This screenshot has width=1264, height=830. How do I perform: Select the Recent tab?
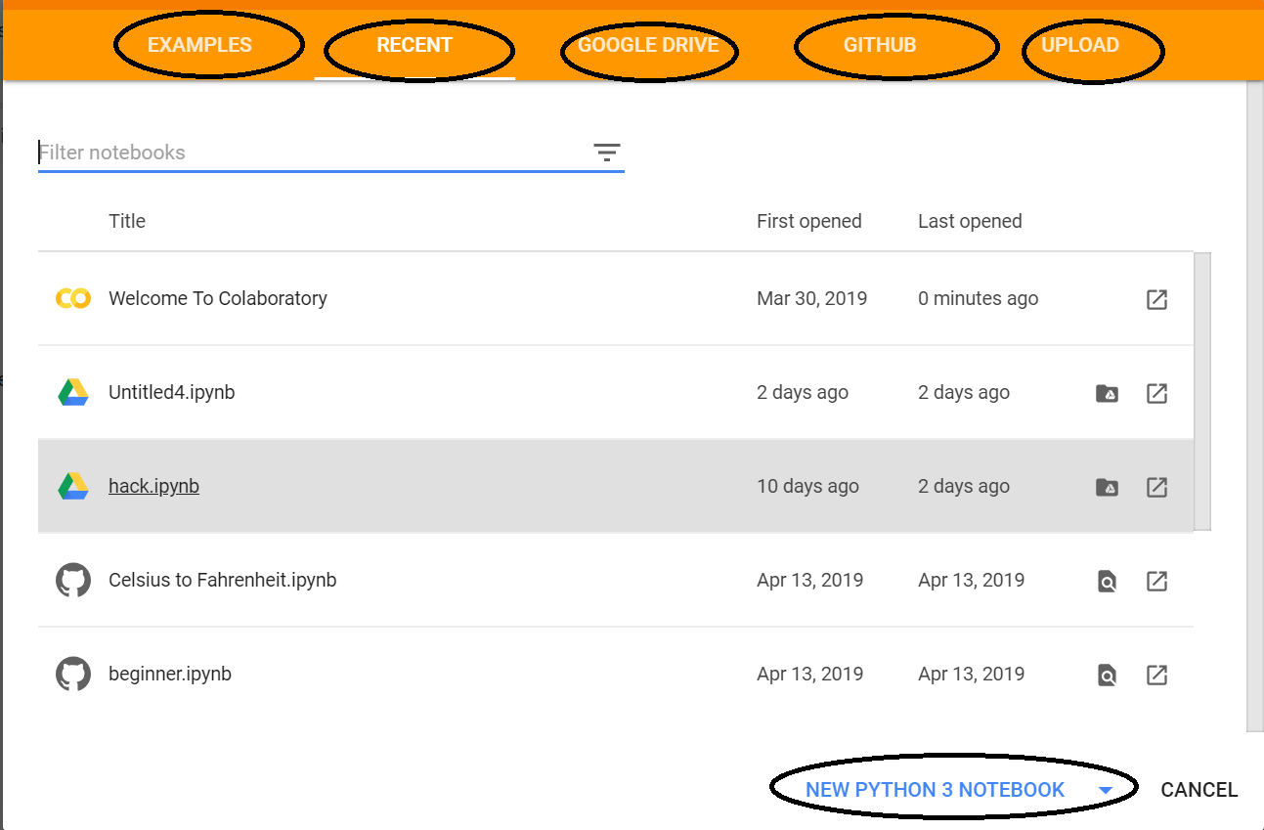(x=414, y=45)
